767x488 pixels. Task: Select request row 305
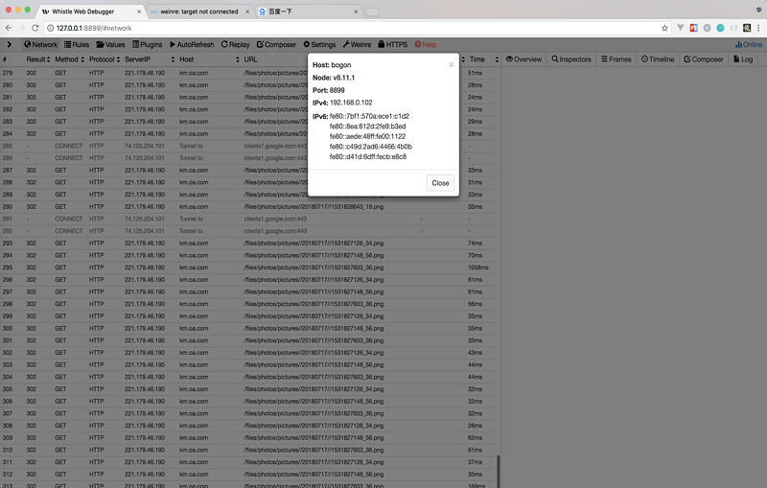point(248,389)
